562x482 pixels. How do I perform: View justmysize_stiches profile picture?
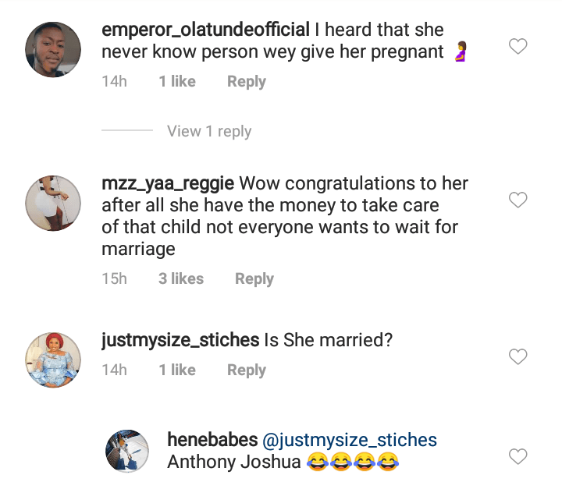point(53,360)
